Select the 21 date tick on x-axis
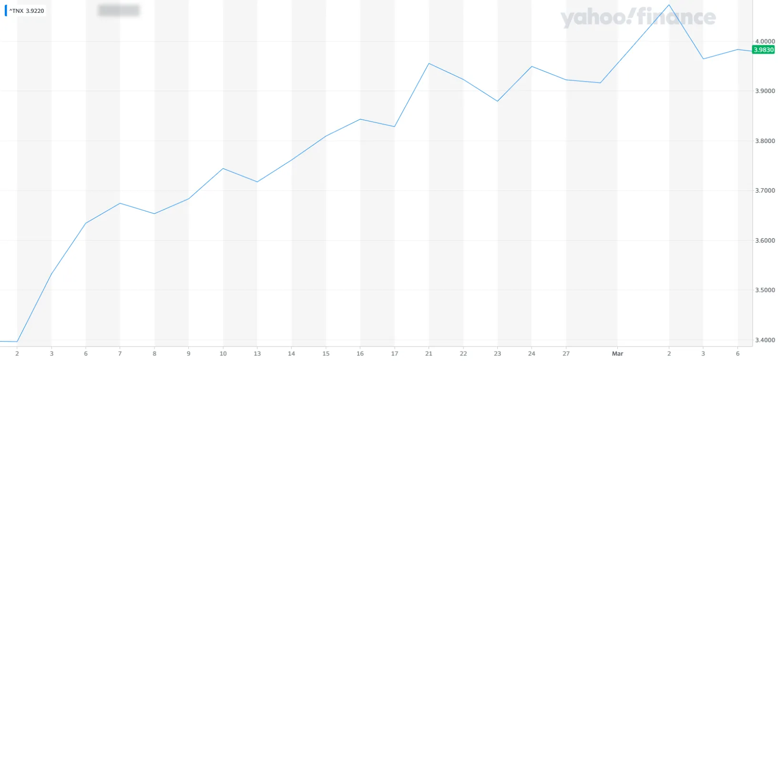 coord(429,354)
